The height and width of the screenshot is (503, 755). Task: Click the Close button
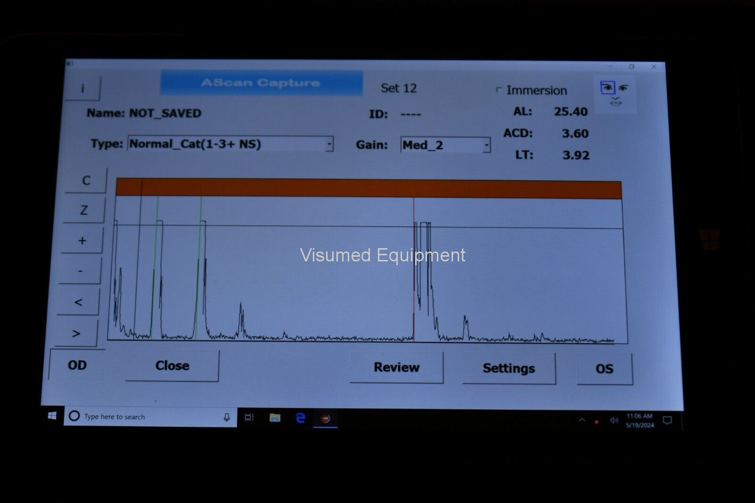click(x=172, y=366)
